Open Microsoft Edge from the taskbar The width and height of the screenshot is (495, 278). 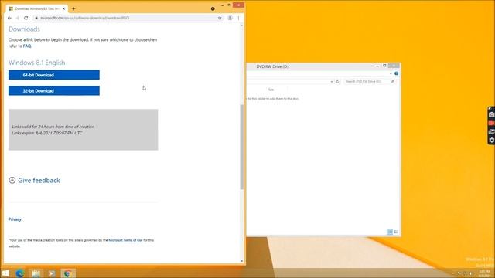coord(20,273)
